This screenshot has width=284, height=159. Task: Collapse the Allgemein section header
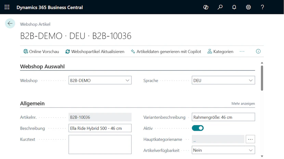click(x=32, y=104)
